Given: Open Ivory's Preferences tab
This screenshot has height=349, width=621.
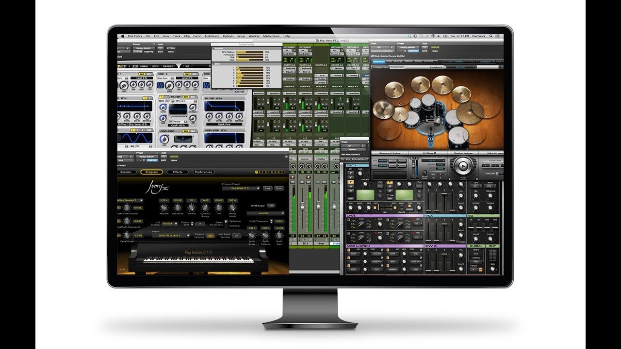Looking at the screenshot, I should pos(203,172).
